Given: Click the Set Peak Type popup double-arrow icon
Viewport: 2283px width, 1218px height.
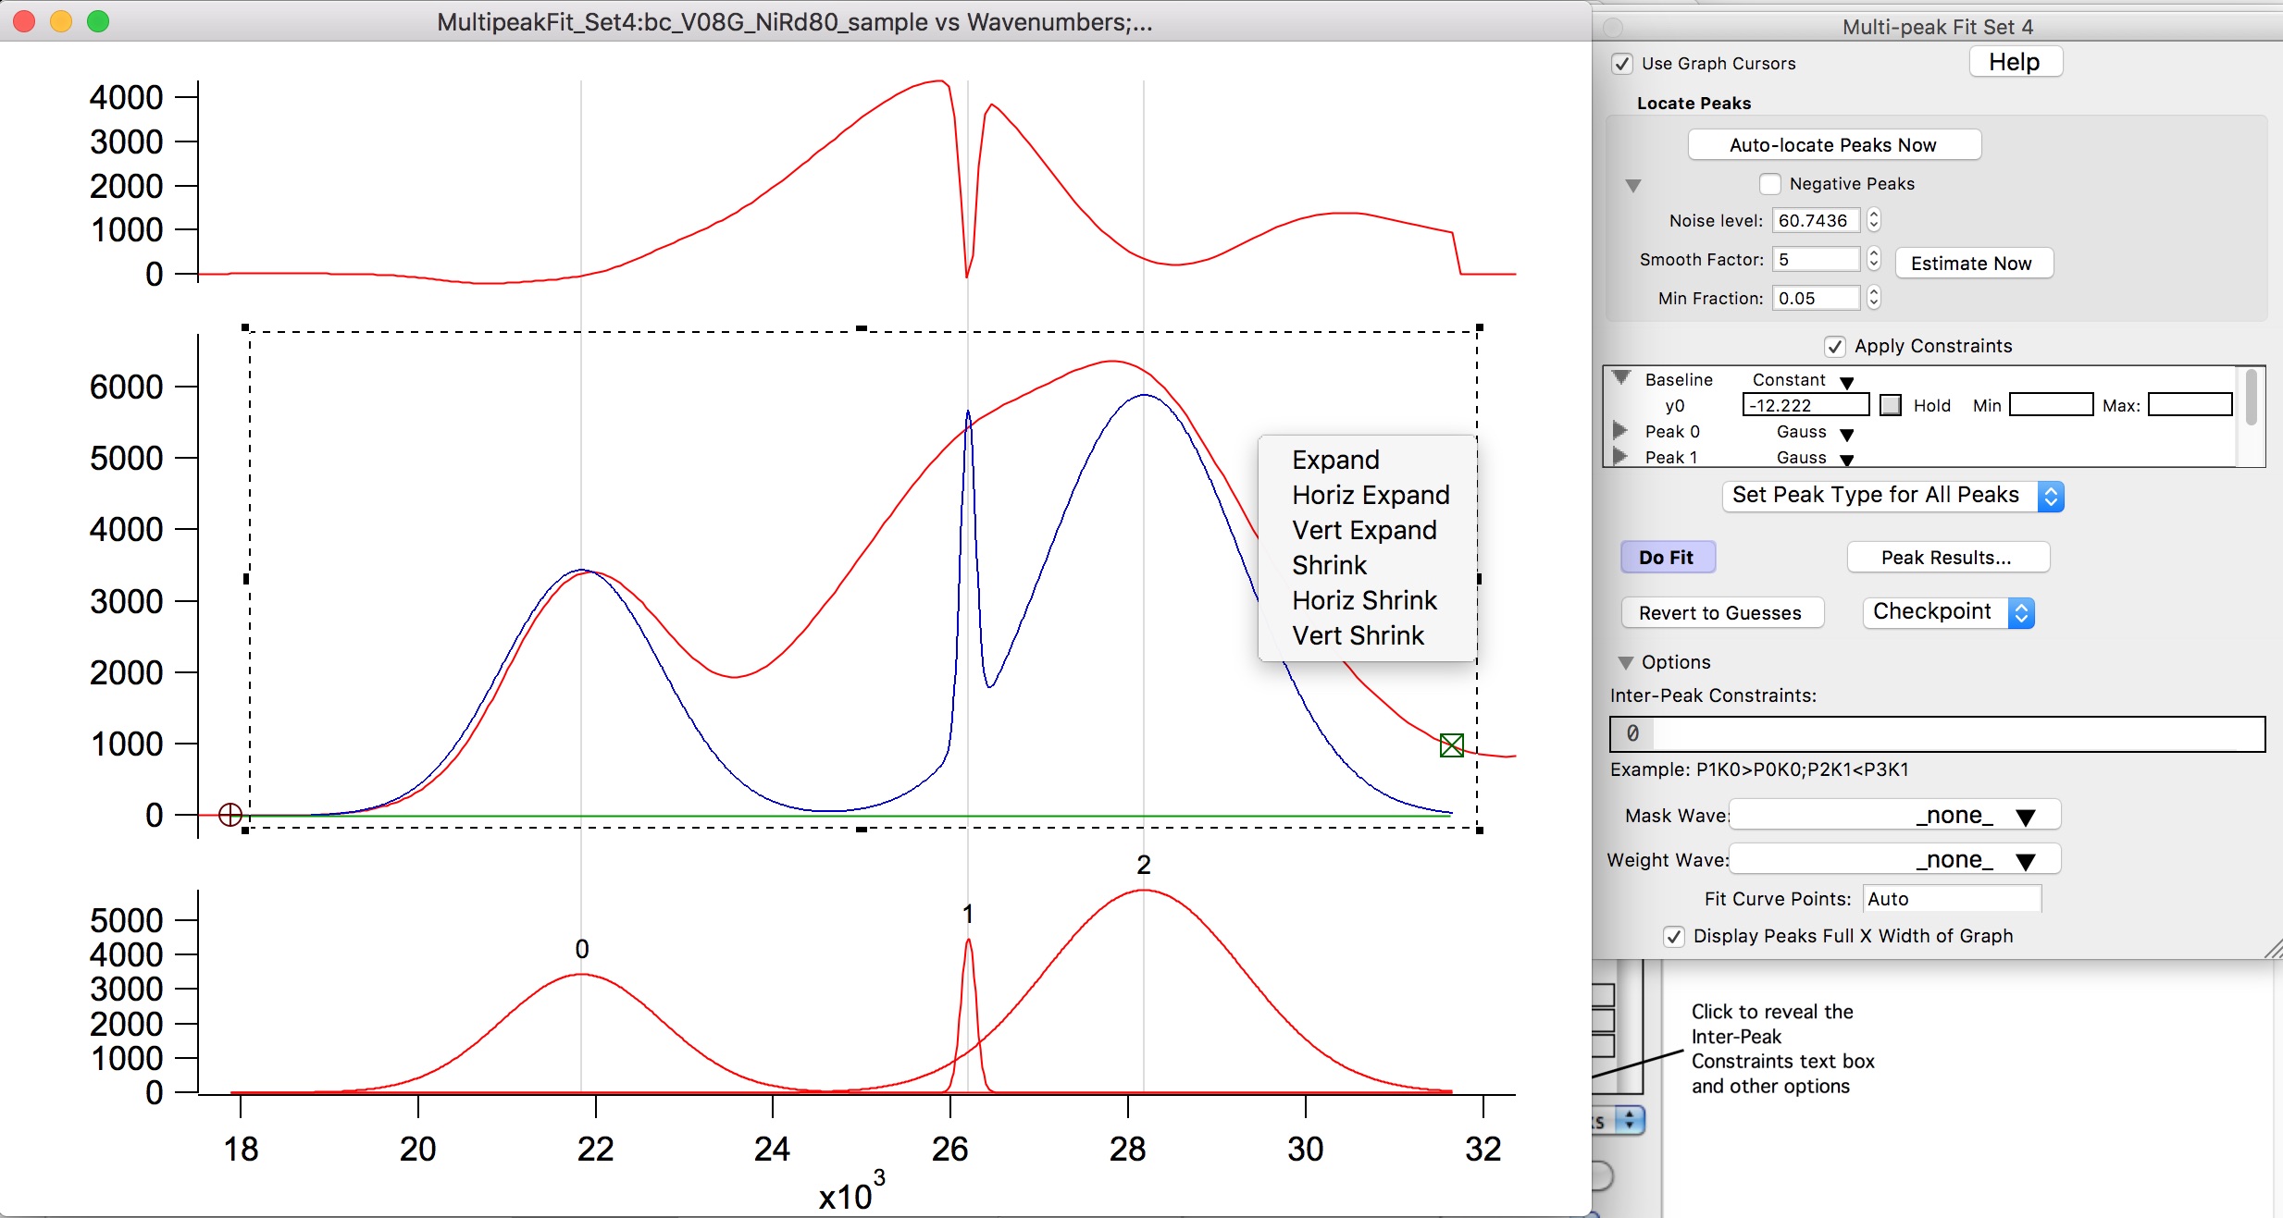Looking at the screenshot, I should click(2051, 496).
